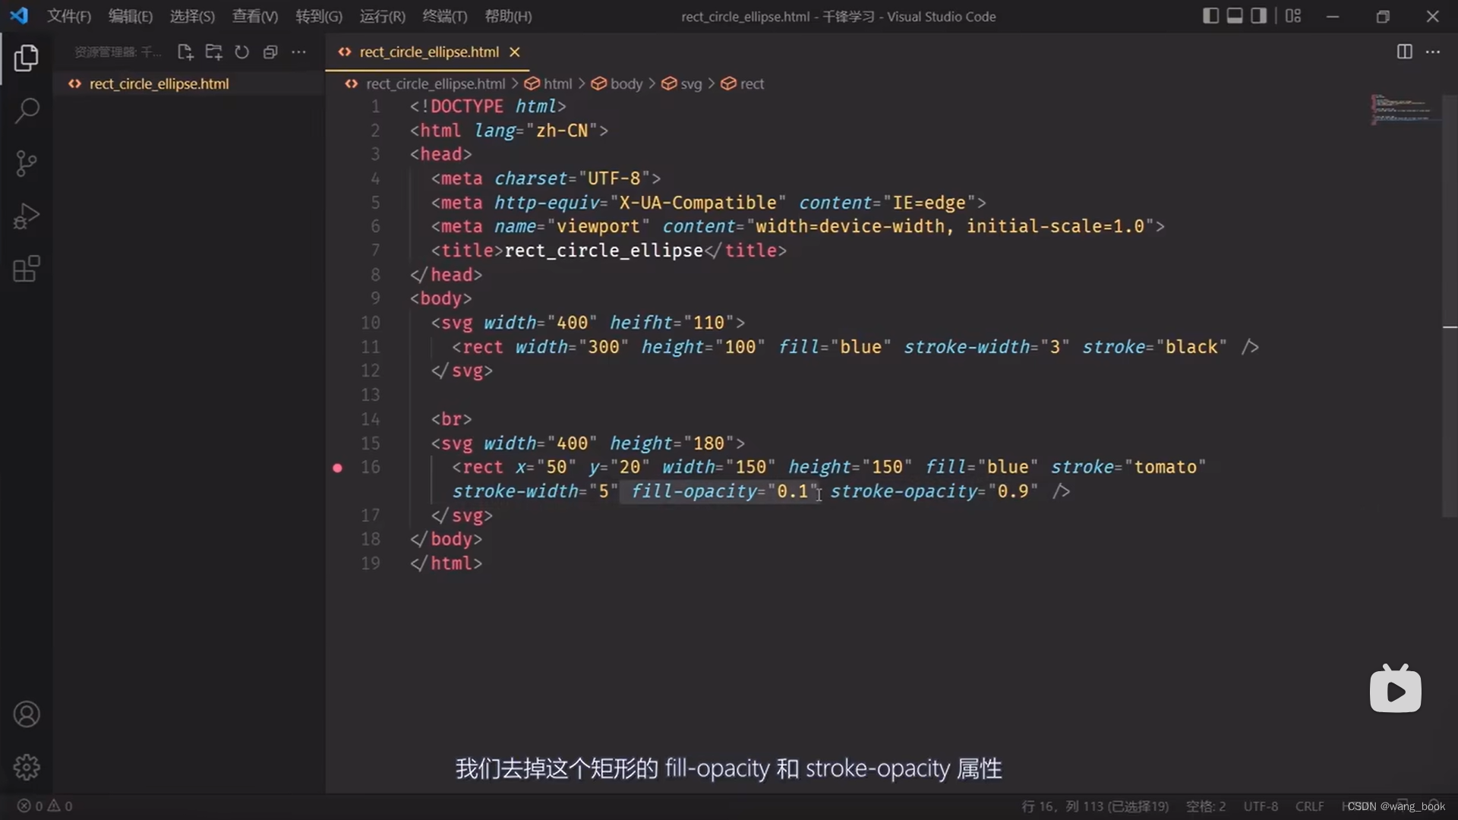The width and height of the screenshot is (1458, 820).
Task: Open the 文件(F) menu
Action: coord(68,16)
